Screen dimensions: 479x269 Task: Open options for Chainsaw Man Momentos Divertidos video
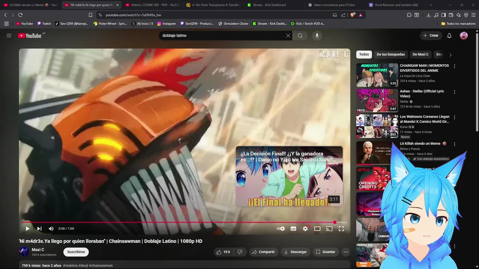point(455,66)
